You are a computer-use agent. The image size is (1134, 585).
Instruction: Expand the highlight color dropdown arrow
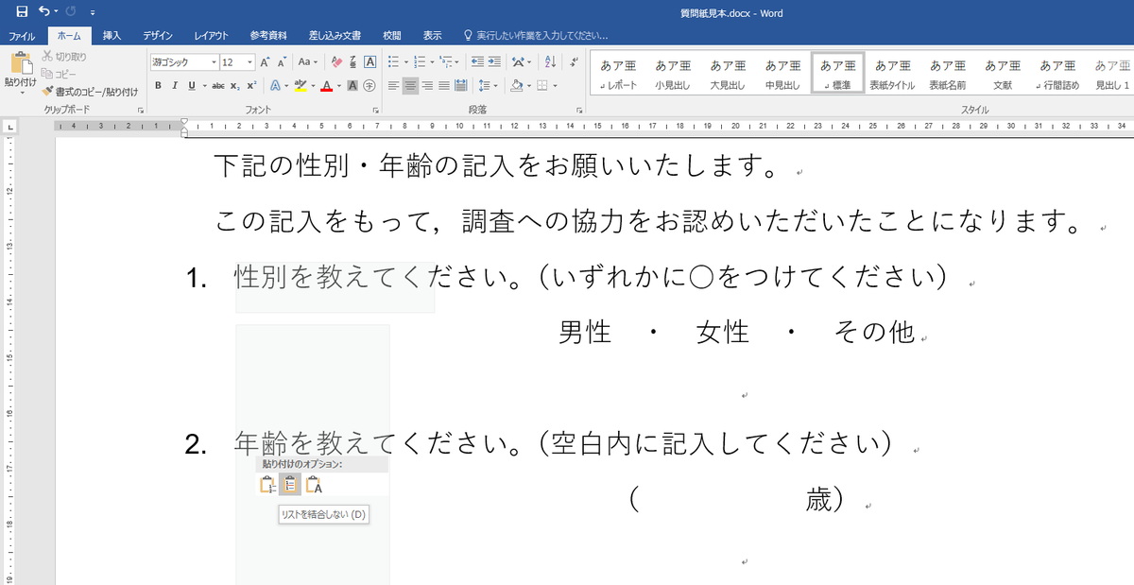313,85
